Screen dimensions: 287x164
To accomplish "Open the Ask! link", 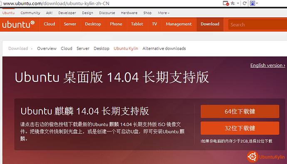I will [49, 13].
